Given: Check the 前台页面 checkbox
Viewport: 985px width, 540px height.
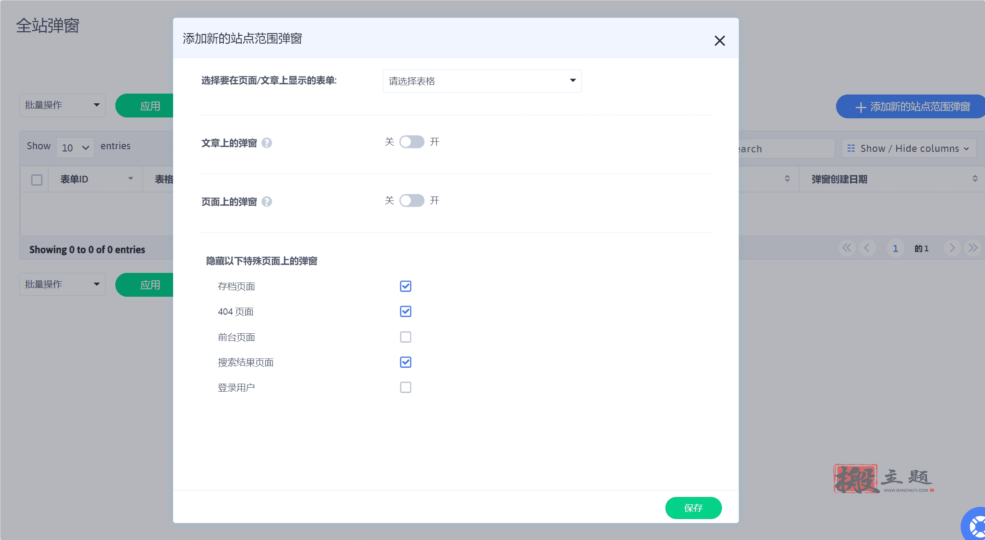Looking at the screenshot, I should tap(405, 337).
